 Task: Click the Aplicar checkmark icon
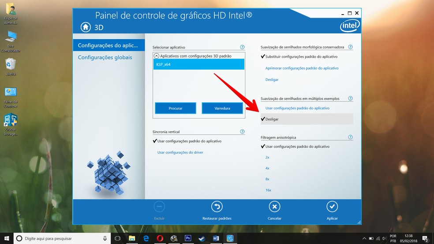332,207
